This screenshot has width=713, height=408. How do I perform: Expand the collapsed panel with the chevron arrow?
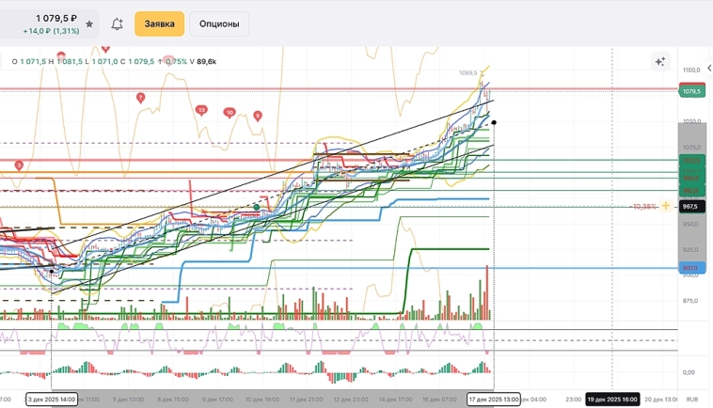(x=4, y=61)
